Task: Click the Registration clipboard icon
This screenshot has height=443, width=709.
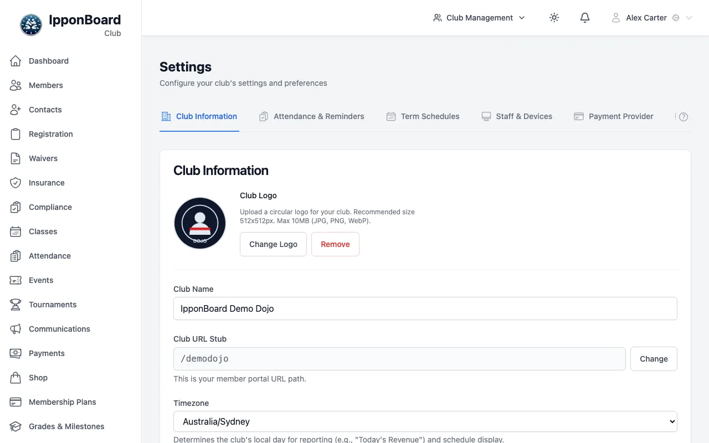Action: [16, 134]
